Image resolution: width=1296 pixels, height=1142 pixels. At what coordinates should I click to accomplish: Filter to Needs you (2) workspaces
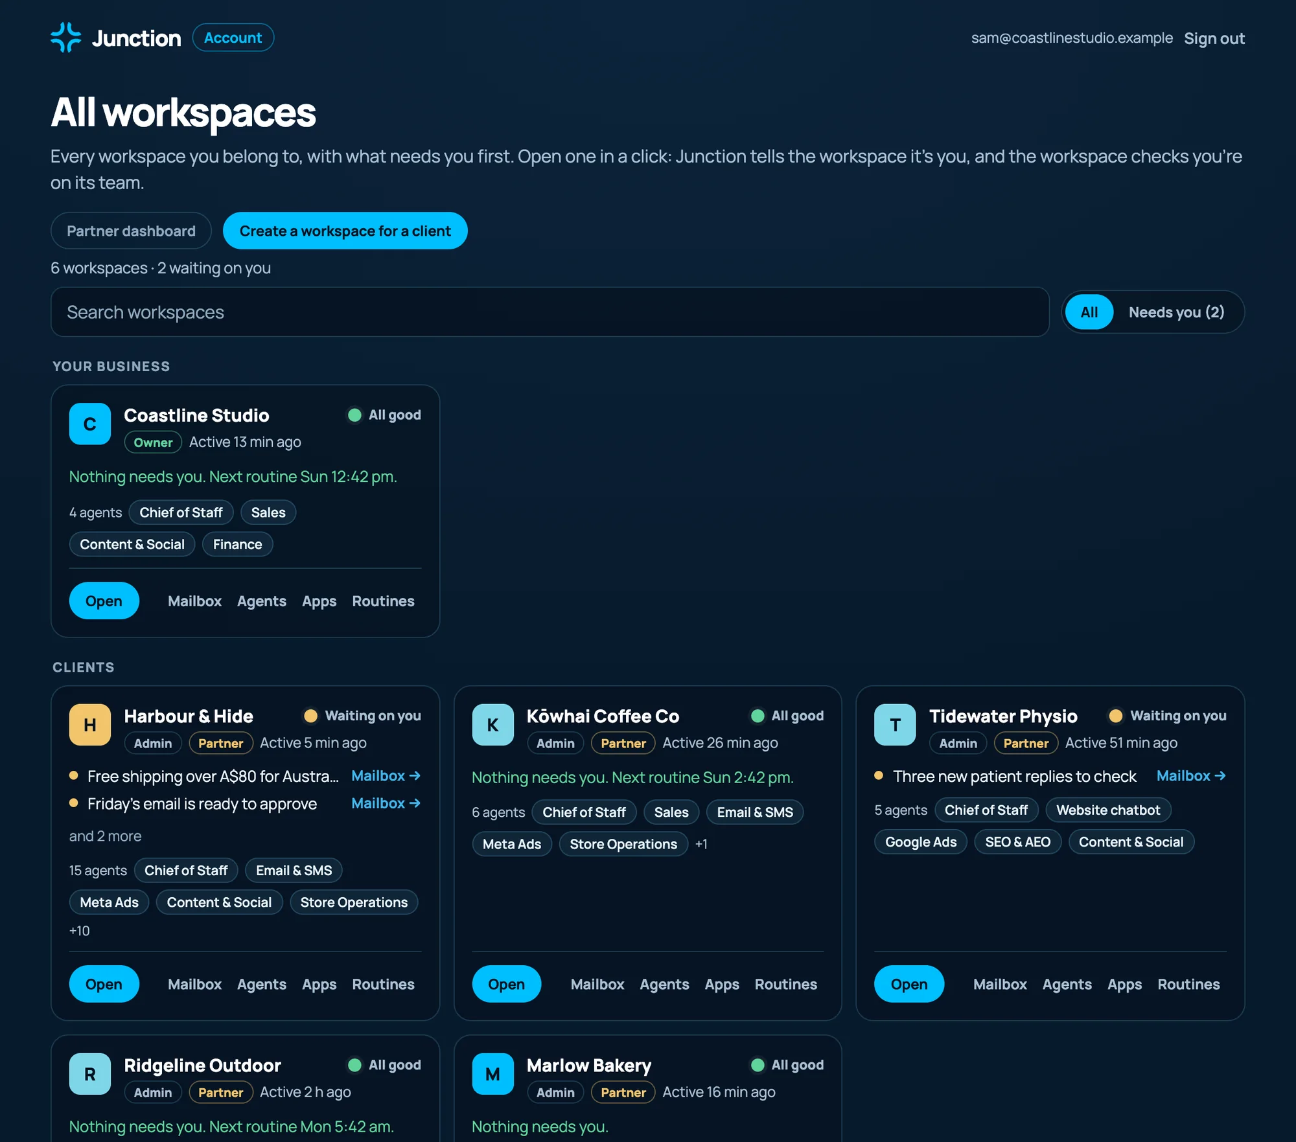pos(1176,312)
